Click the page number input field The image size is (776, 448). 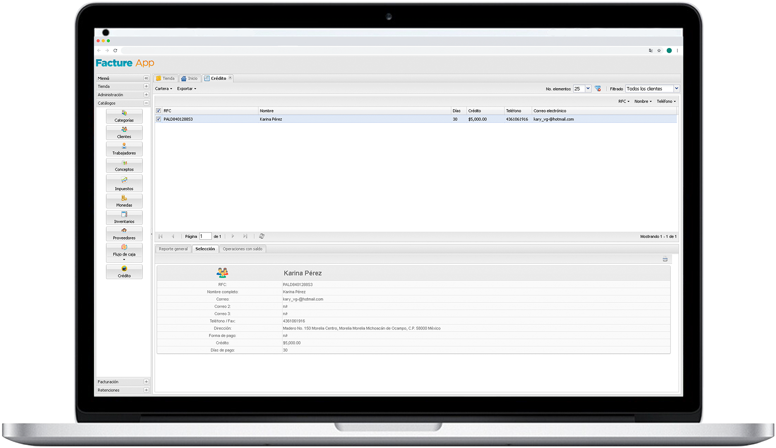pyautogui.click(x=205, y=236)
